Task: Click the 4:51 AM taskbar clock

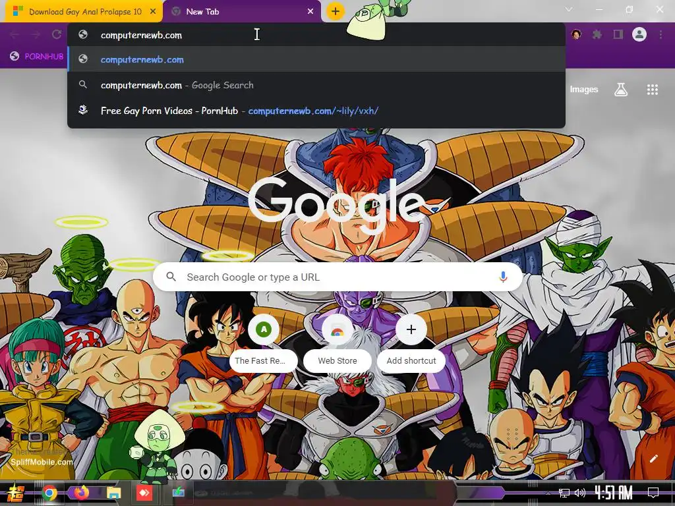Action: click(614, 492)
